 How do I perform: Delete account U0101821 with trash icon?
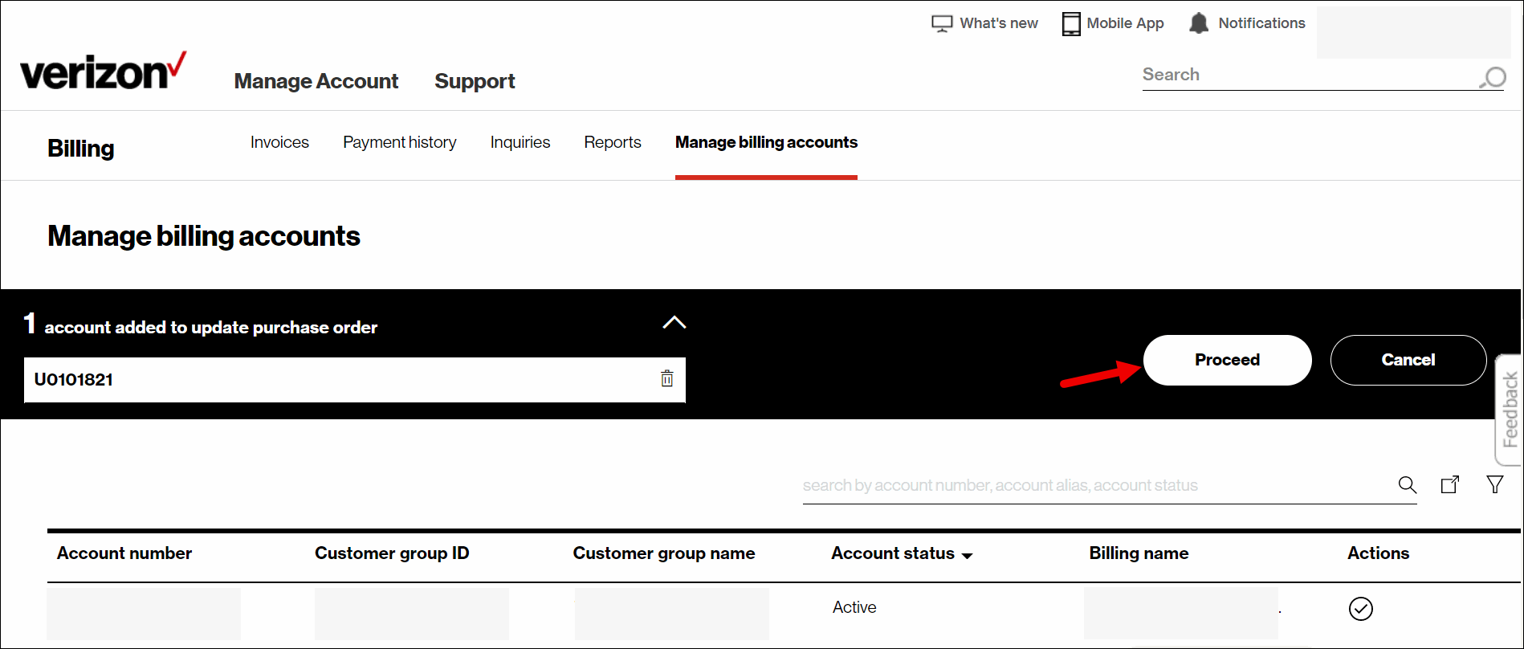click(666, 378)
